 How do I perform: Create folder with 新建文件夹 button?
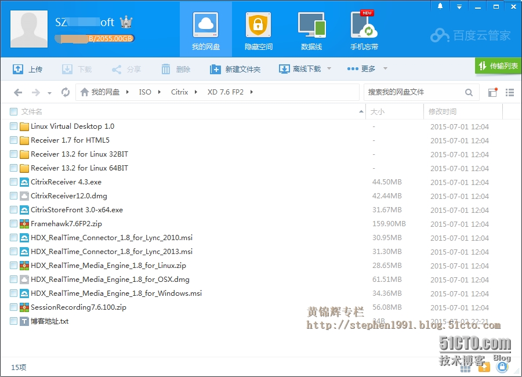pos(235,69)
